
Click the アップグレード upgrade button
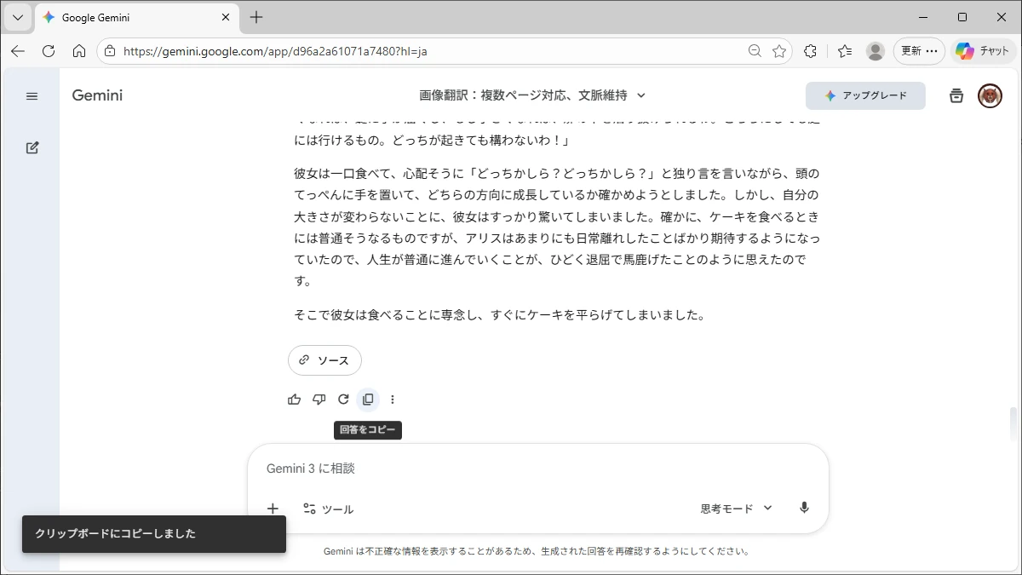(x=865, y=95)
